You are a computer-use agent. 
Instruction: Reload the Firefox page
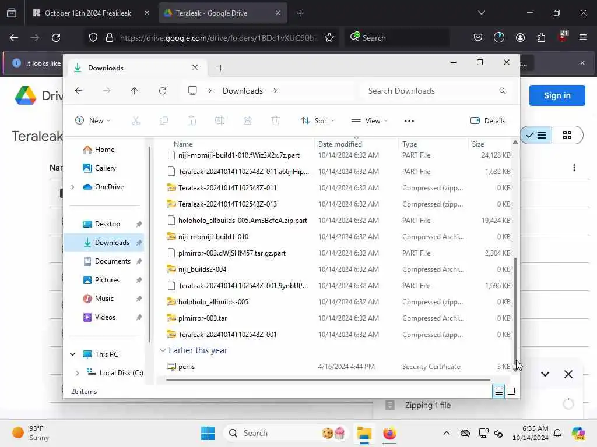pos(56,38)
